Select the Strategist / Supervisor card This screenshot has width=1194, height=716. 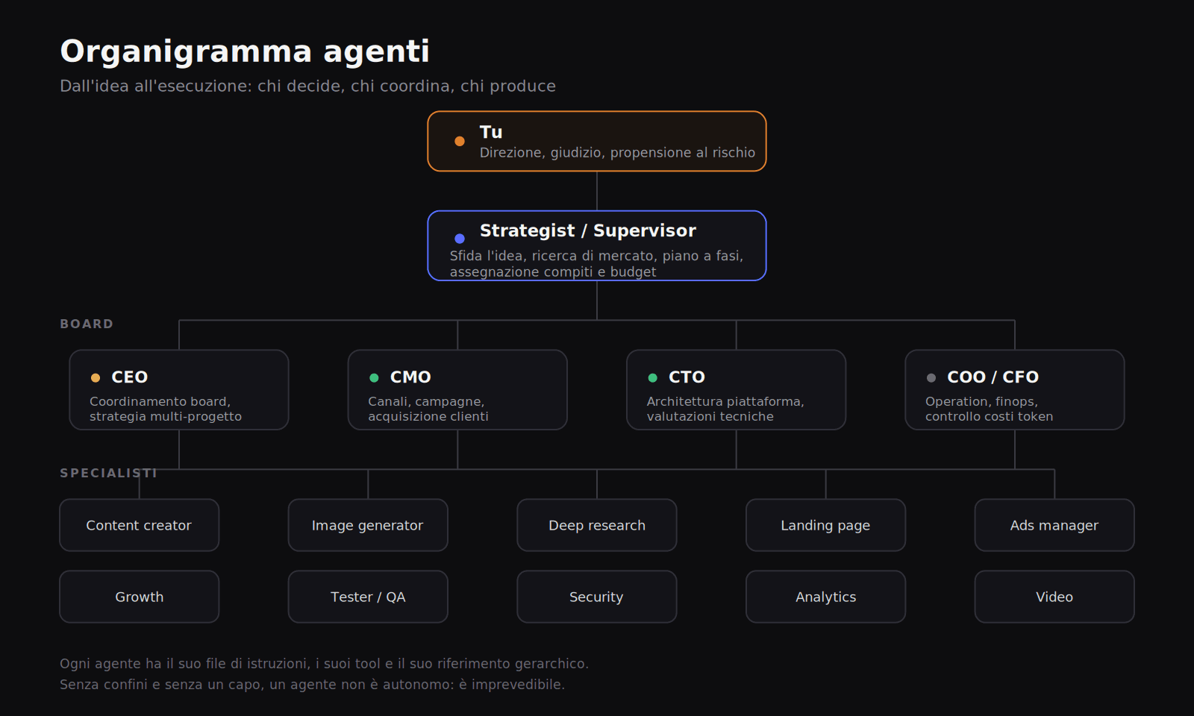[x=597, y=245]
